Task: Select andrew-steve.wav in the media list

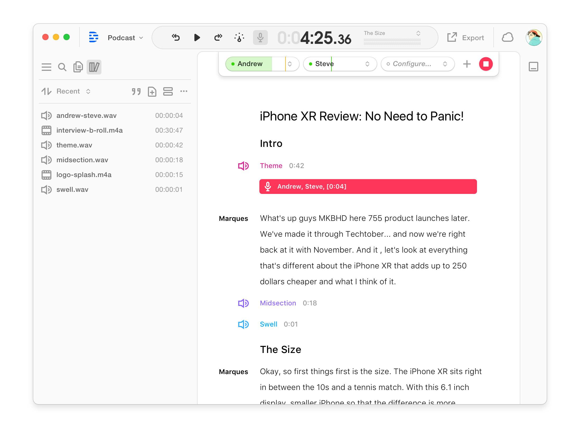Action: (x=115, y=115)
